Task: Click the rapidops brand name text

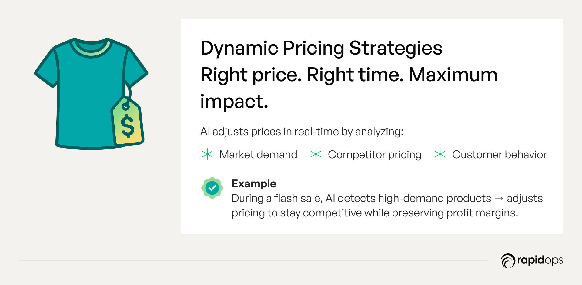Action: [540, 260]
